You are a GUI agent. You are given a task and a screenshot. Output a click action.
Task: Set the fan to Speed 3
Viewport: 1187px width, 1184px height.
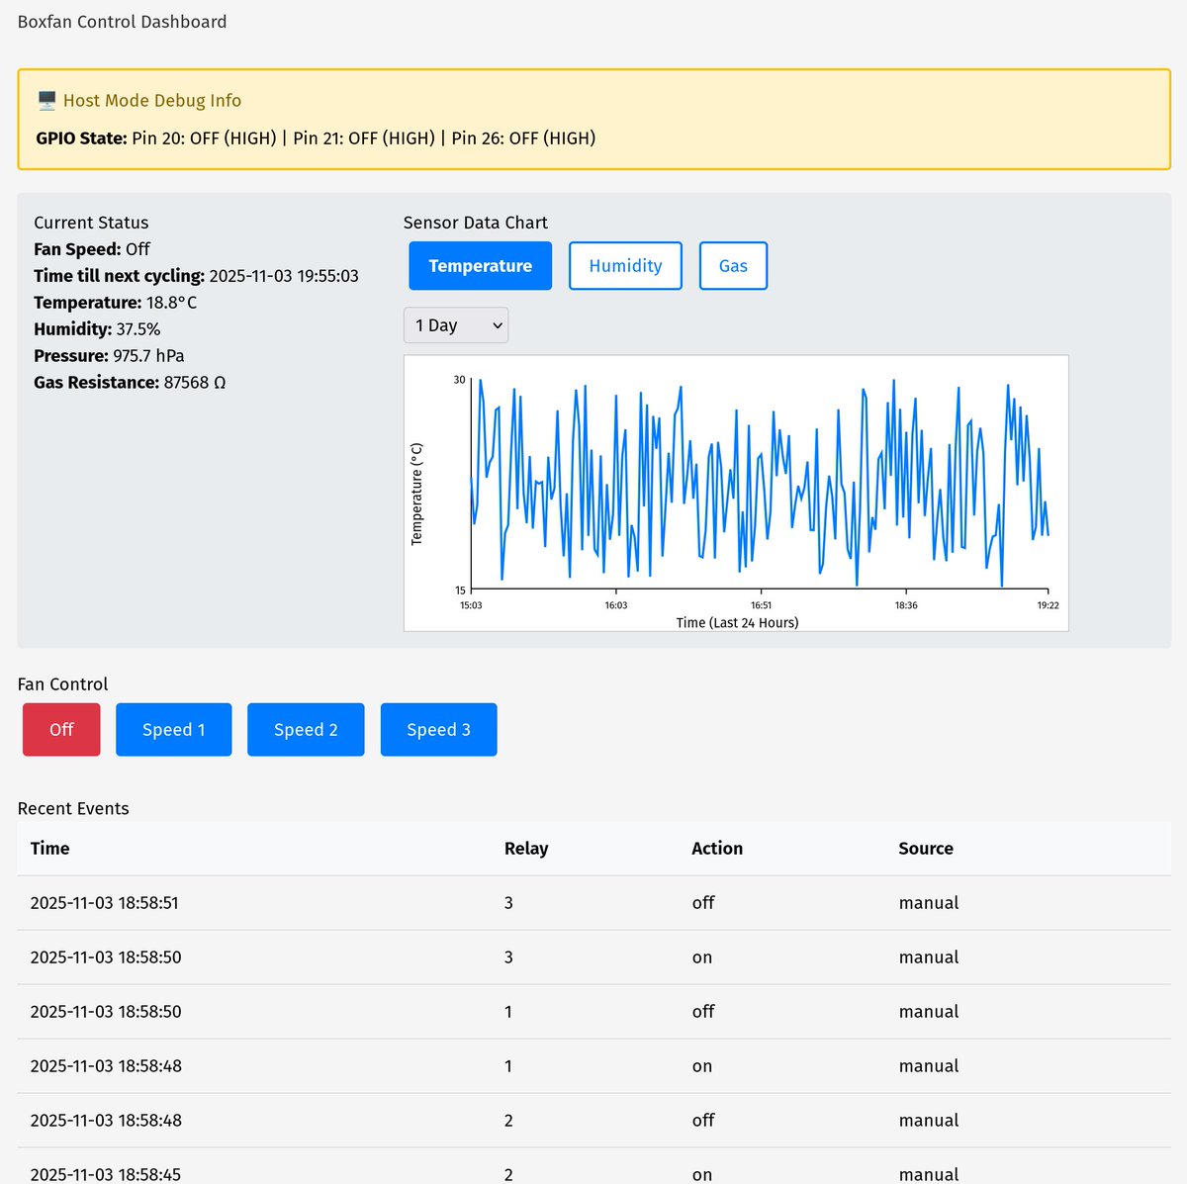point(438,729)
